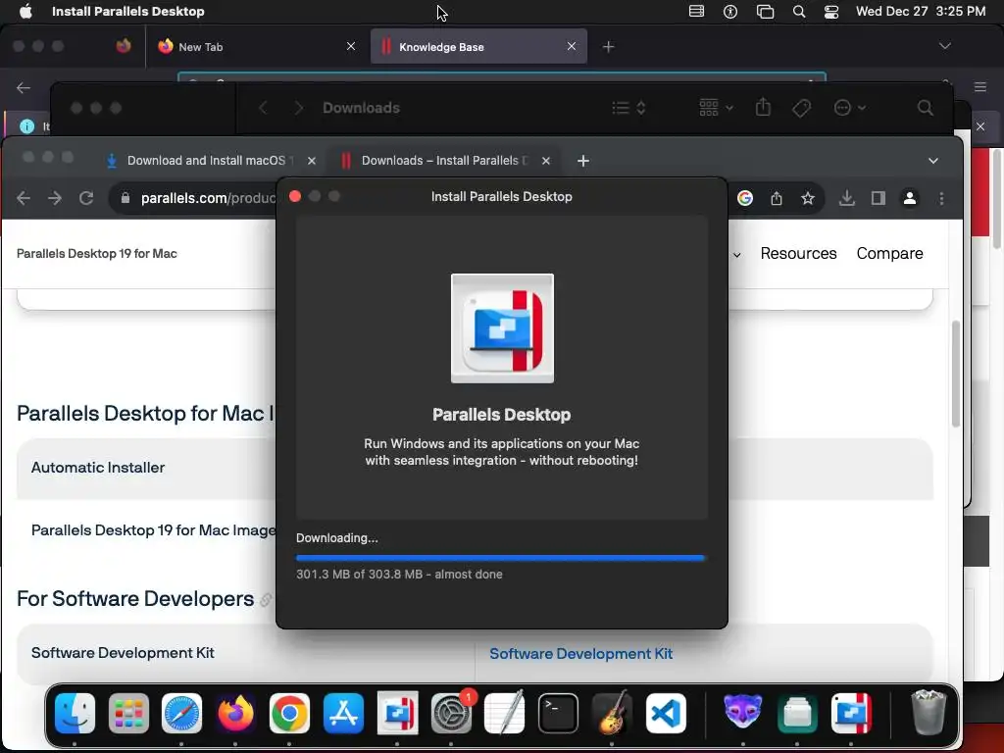
Task: Open Finder group-by grid dropdown
Action: point(716,108)
